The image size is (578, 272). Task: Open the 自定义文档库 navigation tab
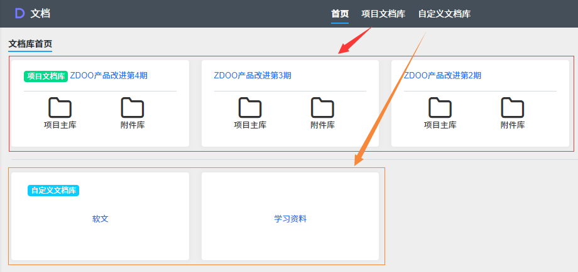[444, 14]
